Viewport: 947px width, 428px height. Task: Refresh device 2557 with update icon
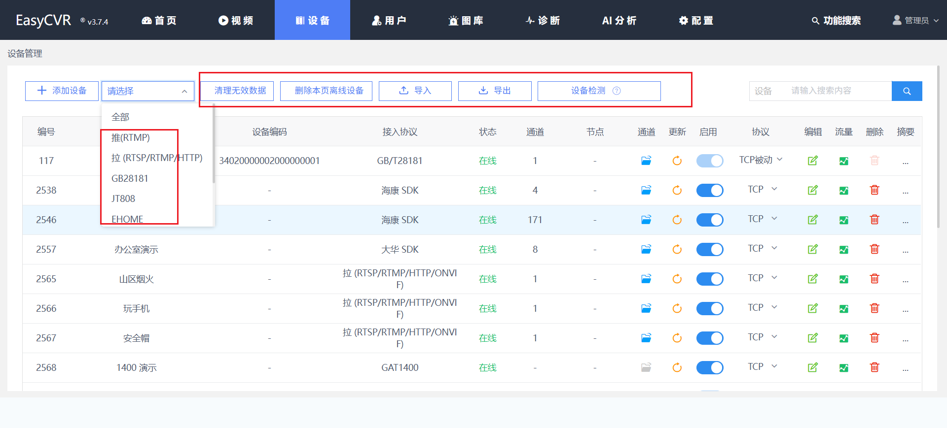pos(677,249)
